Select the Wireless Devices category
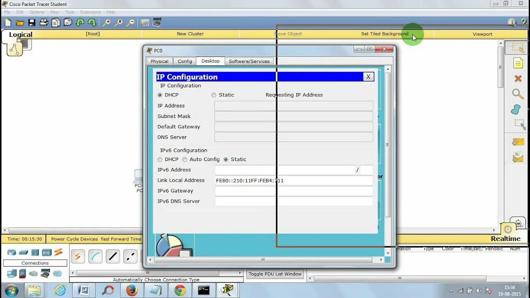This screenshot has width=530, height=298. tap(46, 252)
